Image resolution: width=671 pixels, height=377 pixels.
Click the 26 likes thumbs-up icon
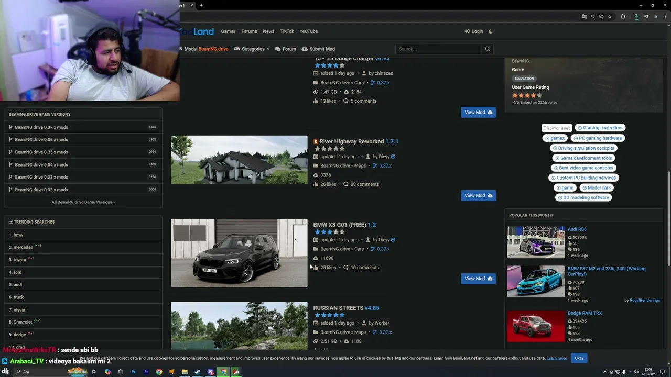pyautogui.click(x=316, y=184)
